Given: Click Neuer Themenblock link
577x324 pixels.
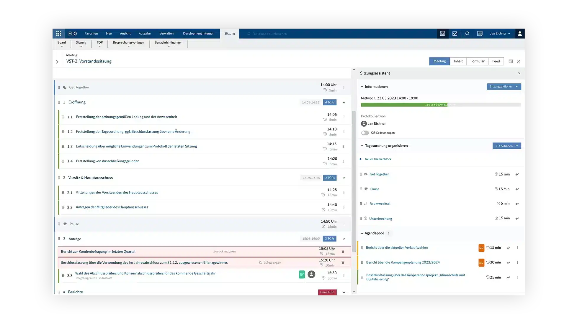Looking at the screenshot, I should coord(378,159).
